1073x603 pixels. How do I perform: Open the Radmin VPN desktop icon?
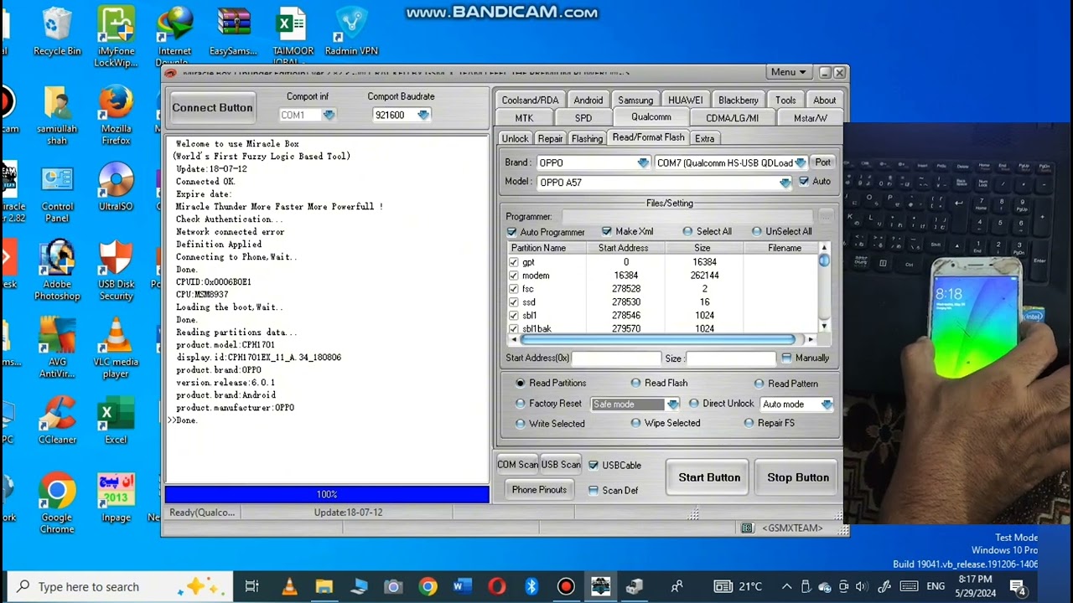pyautogui.click(x=350, y=27)
